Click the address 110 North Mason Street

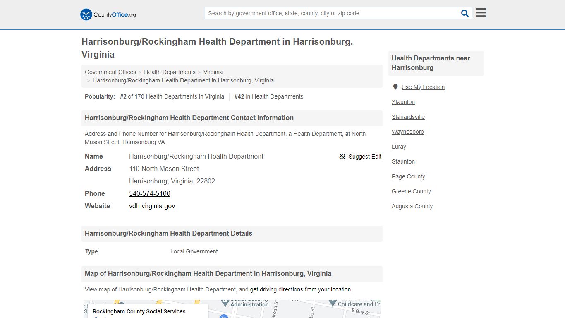point(164,169)
